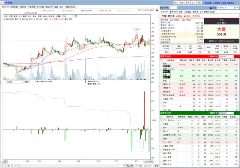Open the 法人目標(272.5元) tab
This screenshot has width=240, height=168.
tap(207, 12)
